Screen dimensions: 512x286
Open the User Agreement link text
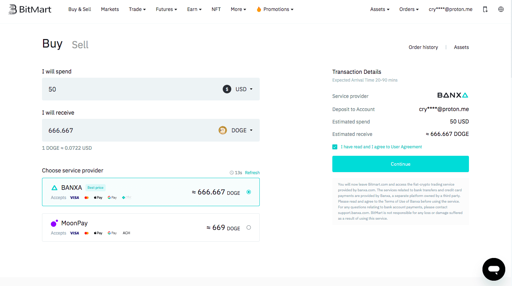(x=406, y=147)
